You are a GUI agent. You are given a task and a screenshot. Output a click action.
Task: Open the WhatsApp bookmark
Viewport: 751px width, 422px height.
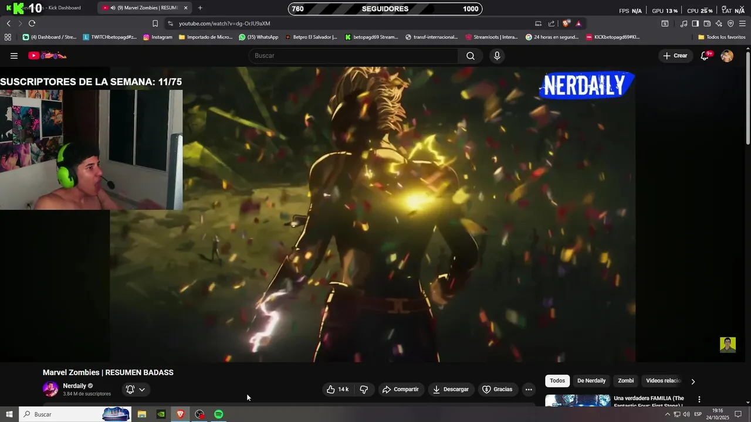[x=259, y=37]
